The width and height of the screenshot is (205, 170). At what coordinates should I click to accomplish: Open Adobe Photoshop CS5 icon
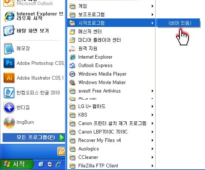coord(9,63)
